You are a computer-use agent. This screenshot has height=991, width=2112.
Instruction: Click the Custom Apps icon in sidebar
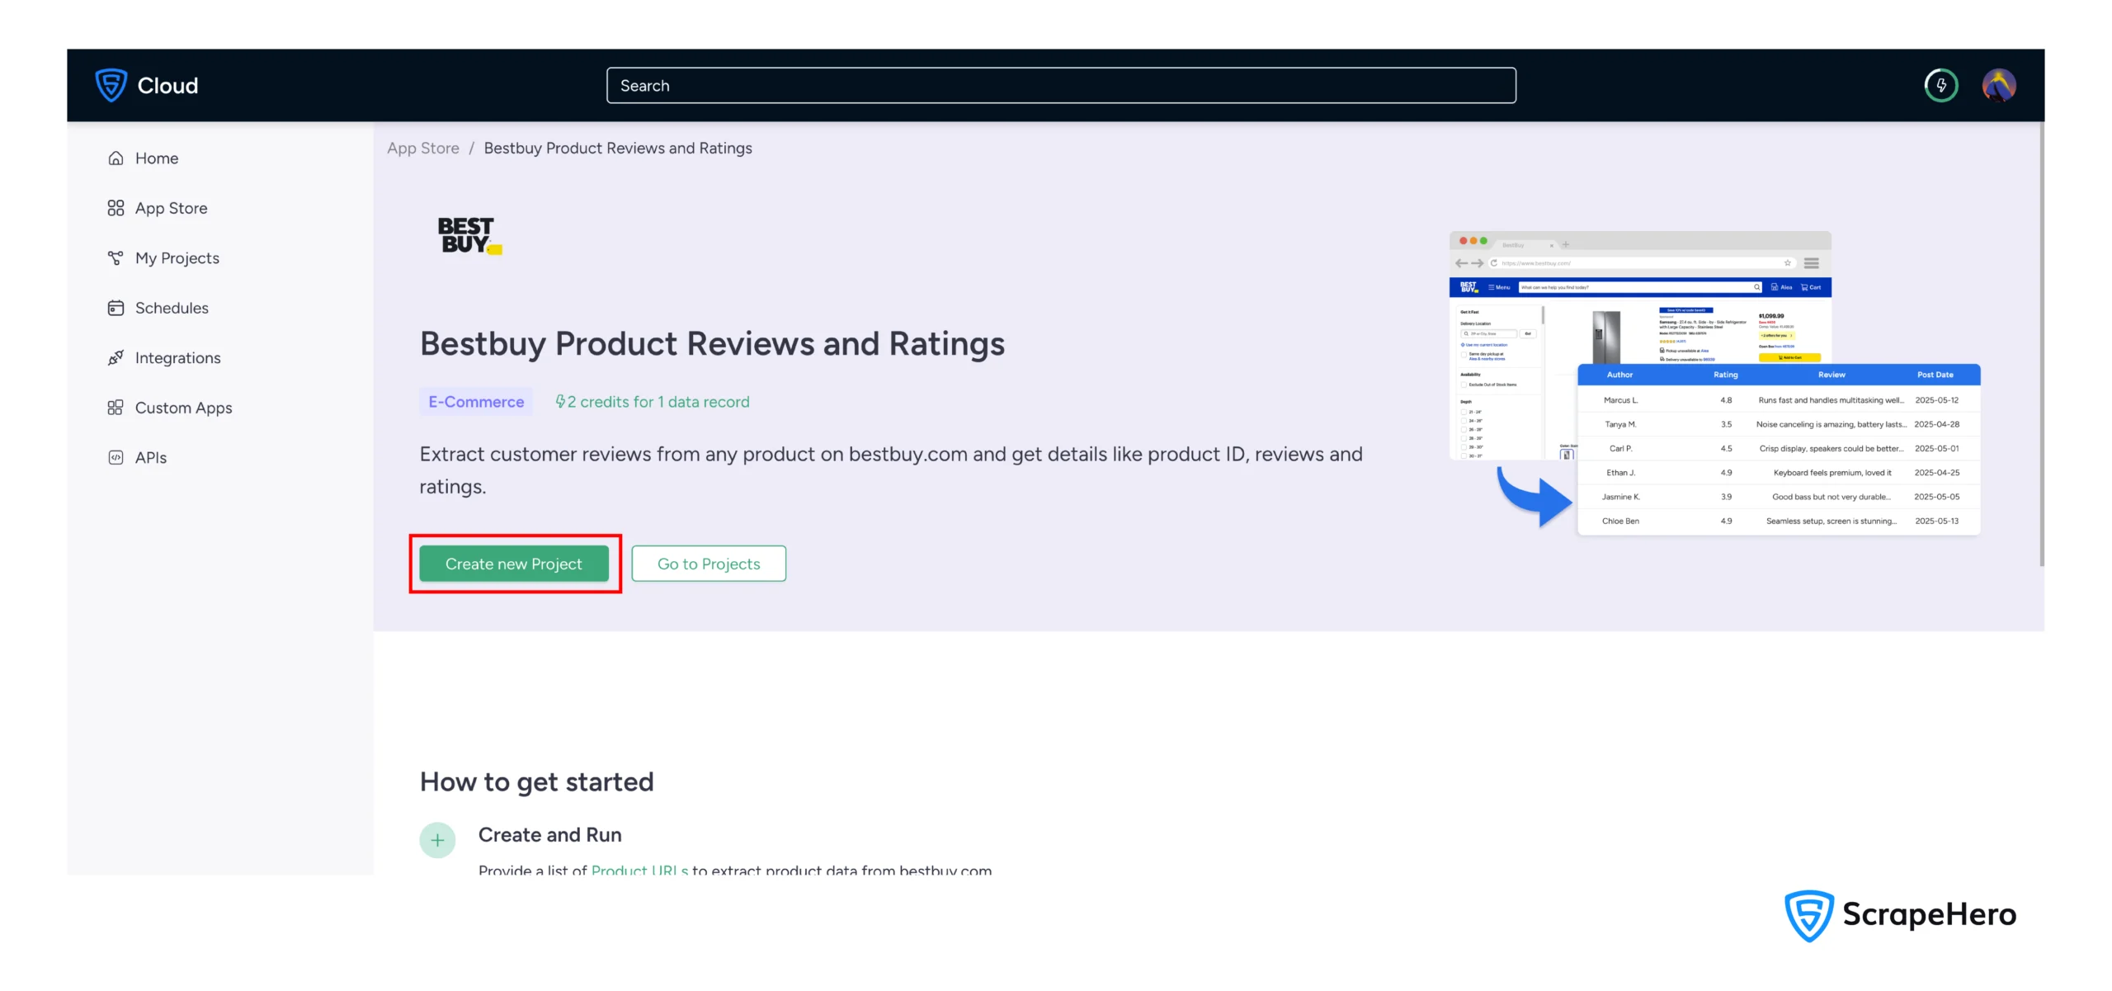pyautogui.click(x=115, y=408)
